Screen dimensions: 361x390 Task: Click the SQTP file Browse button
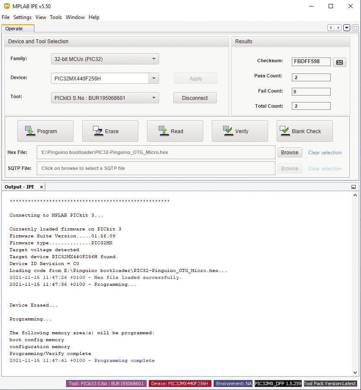(x=290, y=168)
